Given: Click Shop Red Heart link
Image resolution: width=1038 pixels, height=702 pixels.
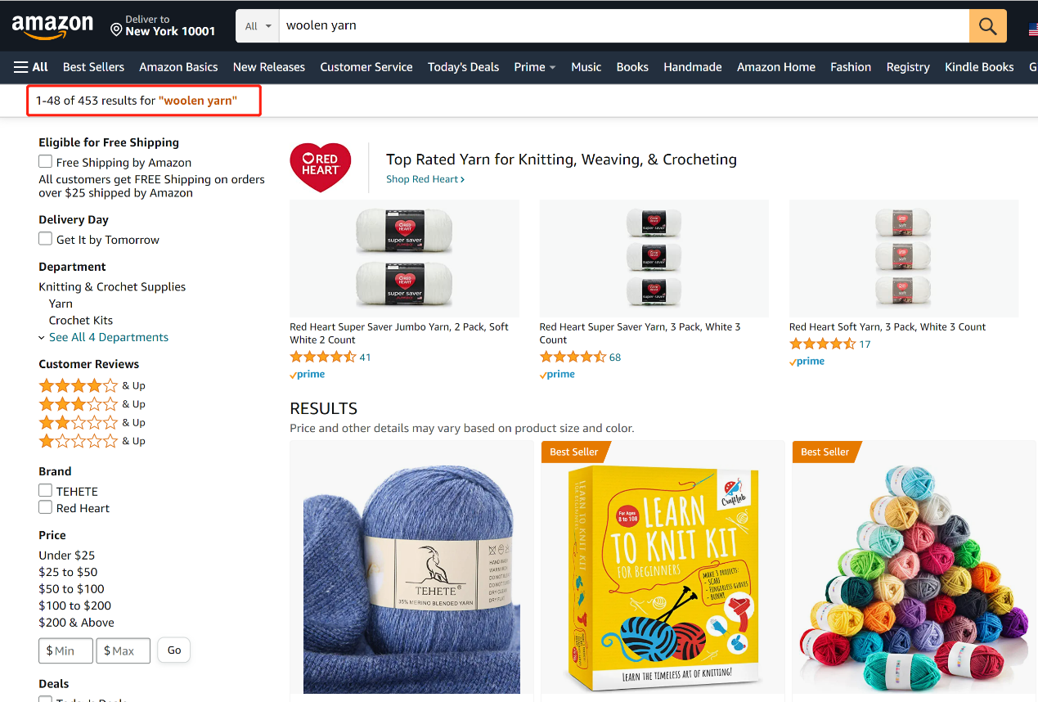Looking at the screenshot, I should click(425, 179).
